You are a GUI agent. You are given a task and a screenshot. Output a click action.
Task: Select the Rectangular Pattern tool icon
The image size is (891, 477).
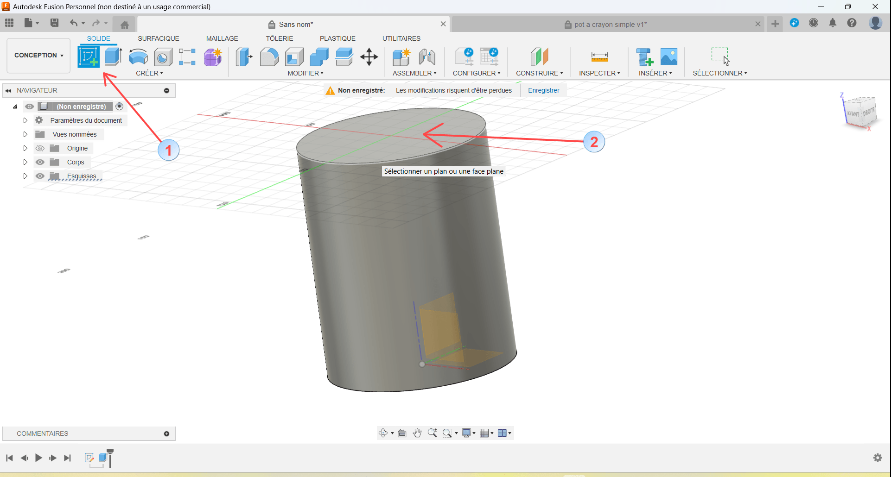click(x=187, y=57)
